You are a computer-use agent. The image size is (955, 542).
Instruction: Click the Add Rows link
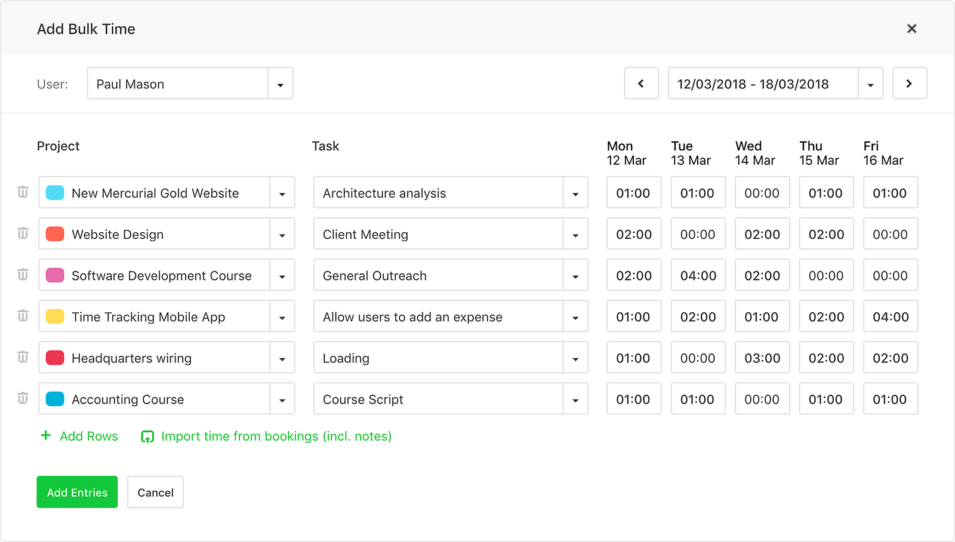click(79, 436)
